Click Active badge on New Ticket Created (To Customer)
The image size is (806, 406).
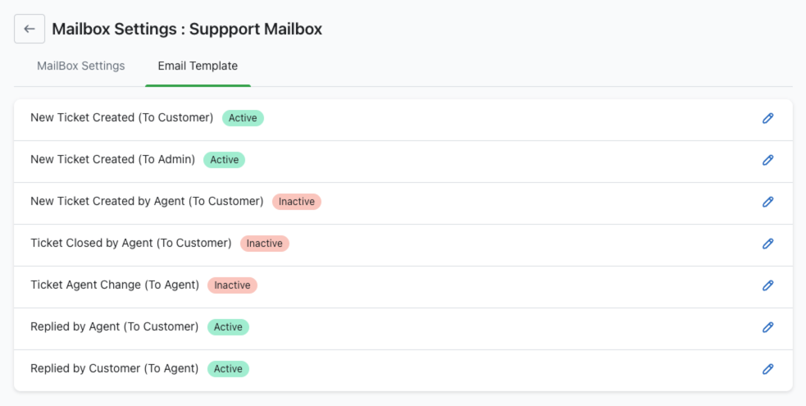tap(243, 118)
